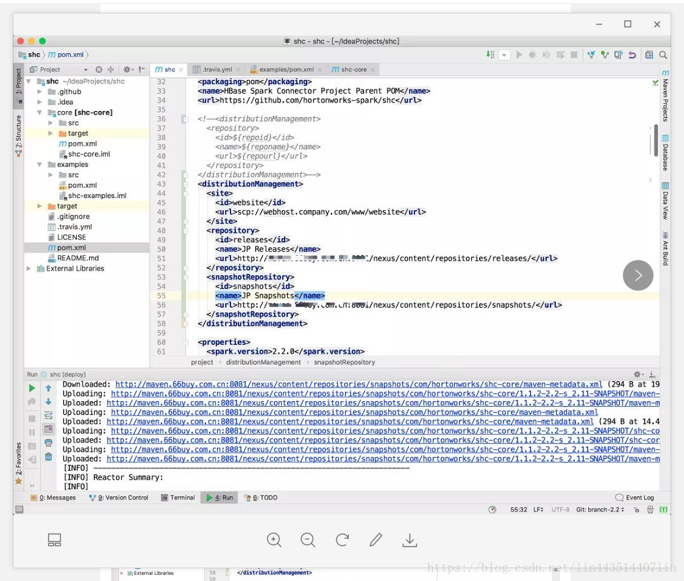Click Collapse All icon in the Project panel
The height and width of the screenshot is (581, 684).
[111, 69]
